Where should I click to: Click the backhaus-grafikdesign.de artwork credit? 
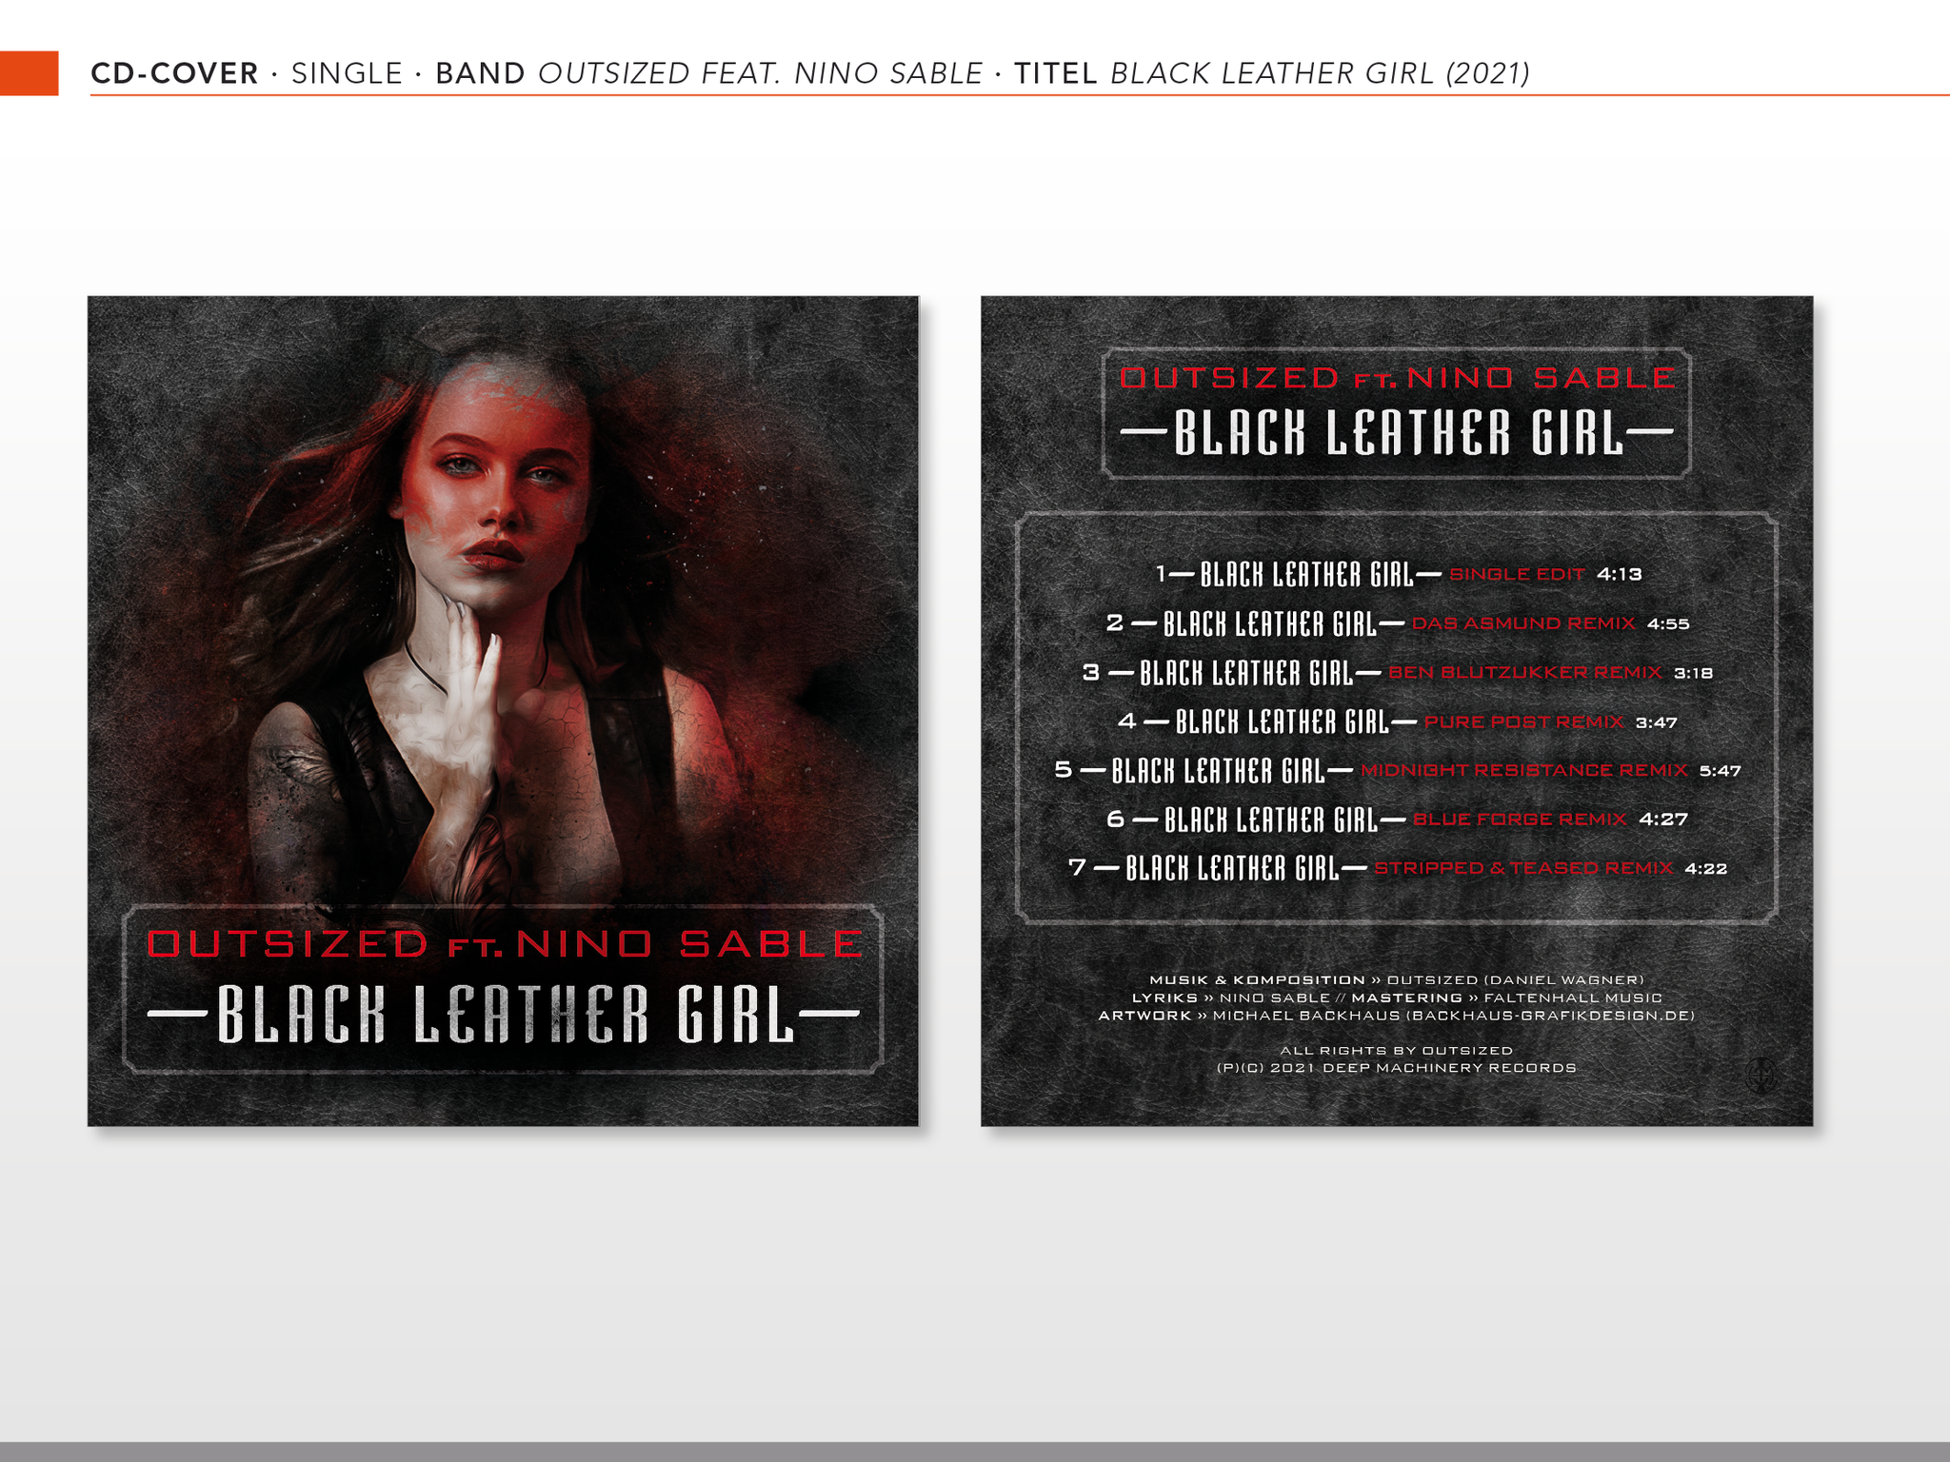pos(1550,1016)
